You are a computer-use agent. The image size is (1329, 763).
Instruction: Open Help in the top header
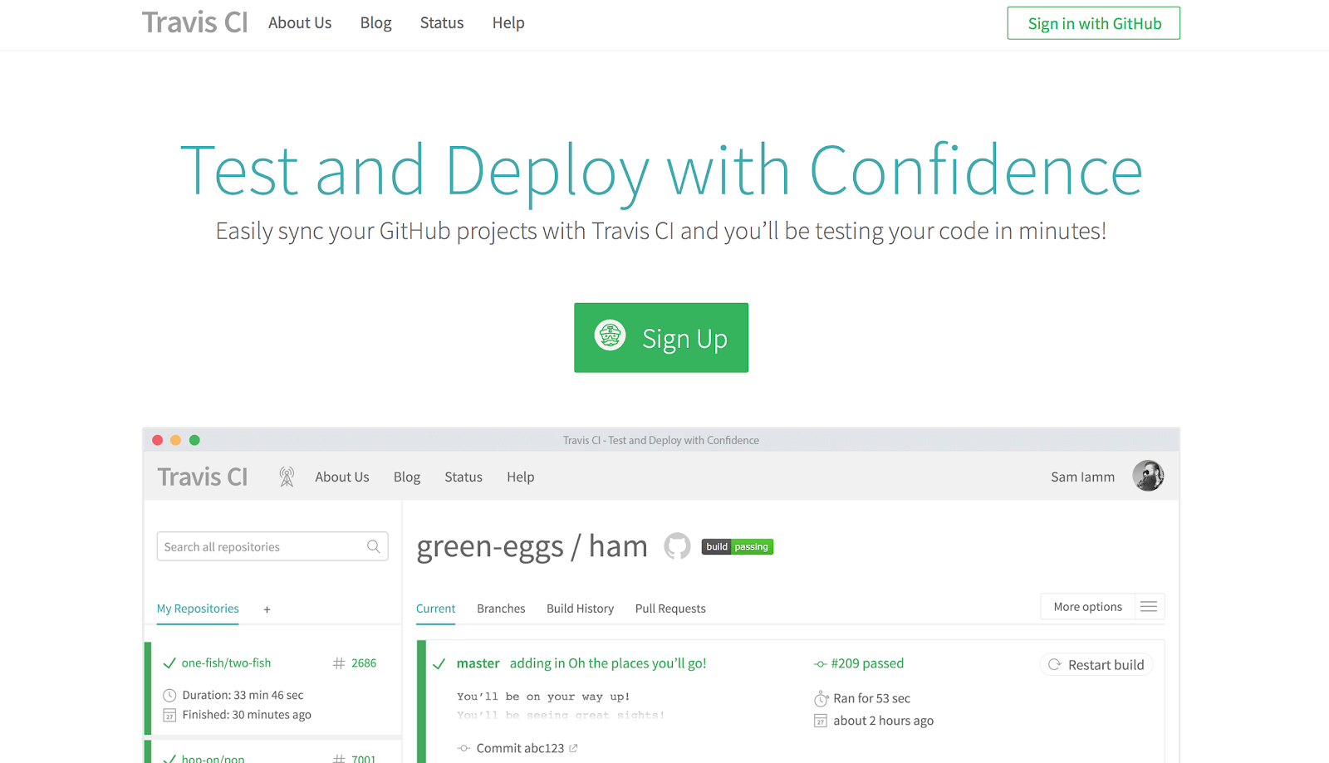508,23
